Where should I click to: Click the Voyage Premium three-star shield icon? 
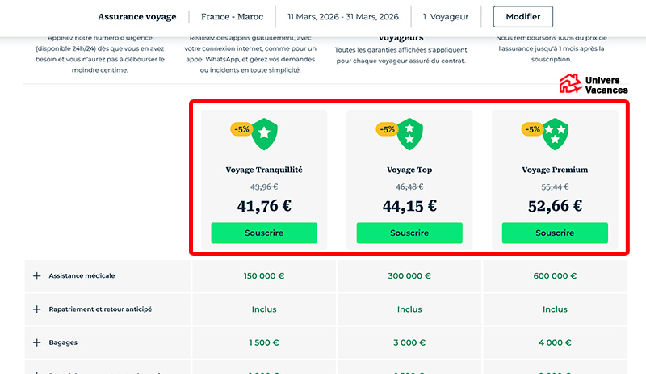[555, 133]
